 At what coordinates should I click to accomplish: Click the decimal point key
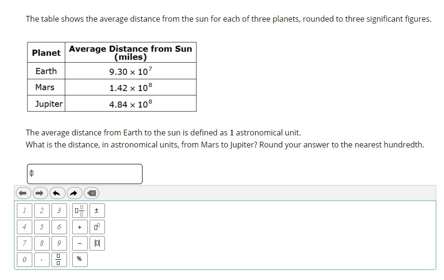coord(41,260)
